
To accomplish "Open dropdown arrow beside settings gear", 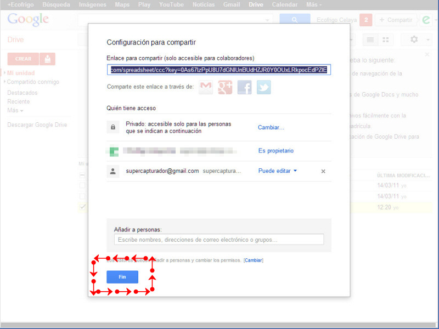I will pos(428,39).
